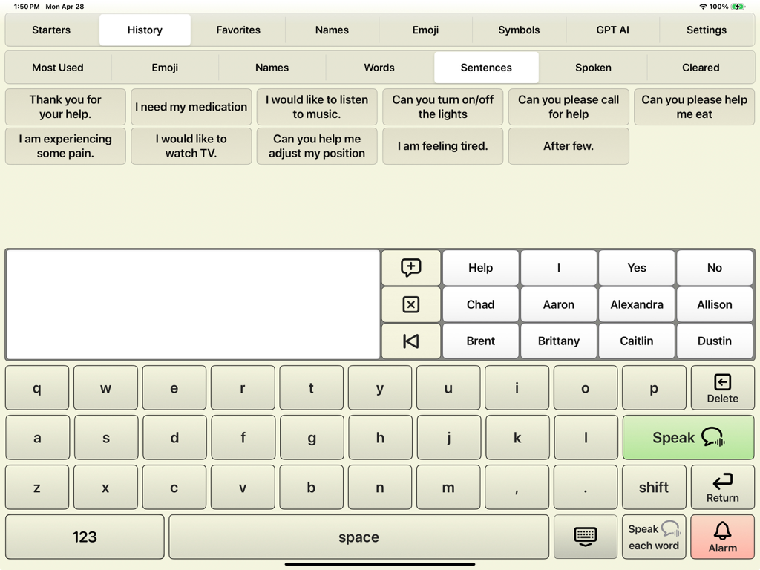Switch to the GPT AI tab
This screenshot has height=570, width=760.
click(612, 30)
